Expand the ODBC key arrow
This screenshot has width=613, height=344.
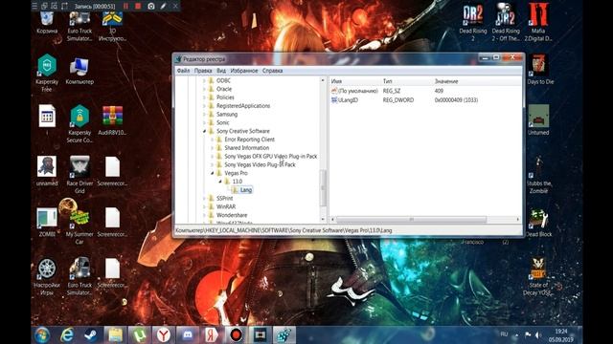[x=204, y=80]
